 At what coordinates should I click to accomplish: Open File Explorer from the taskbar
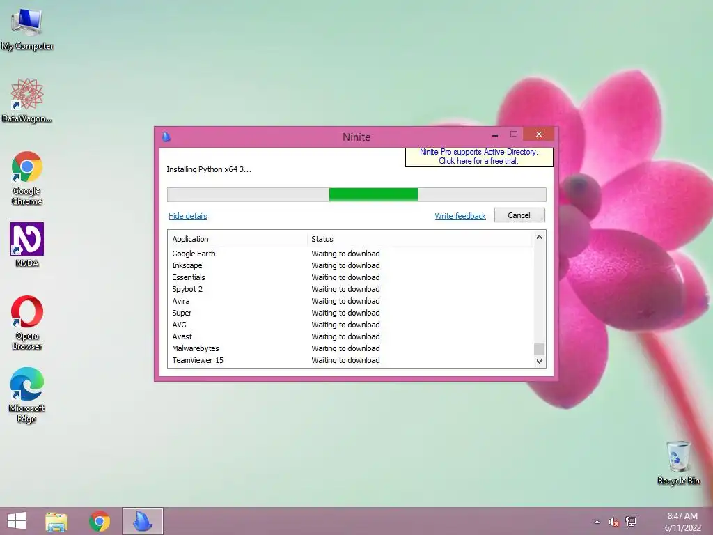(x=56, y=521)
